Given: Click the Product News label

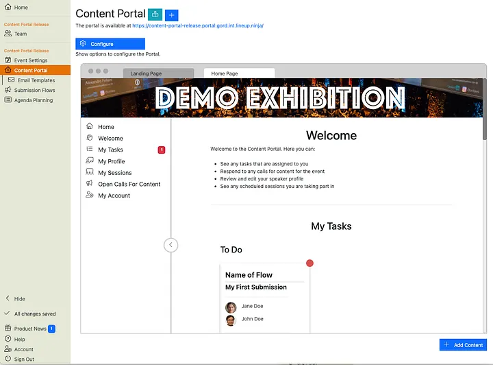Looking at the screenshot, I should pyautogui.click(x=30, y=329).
